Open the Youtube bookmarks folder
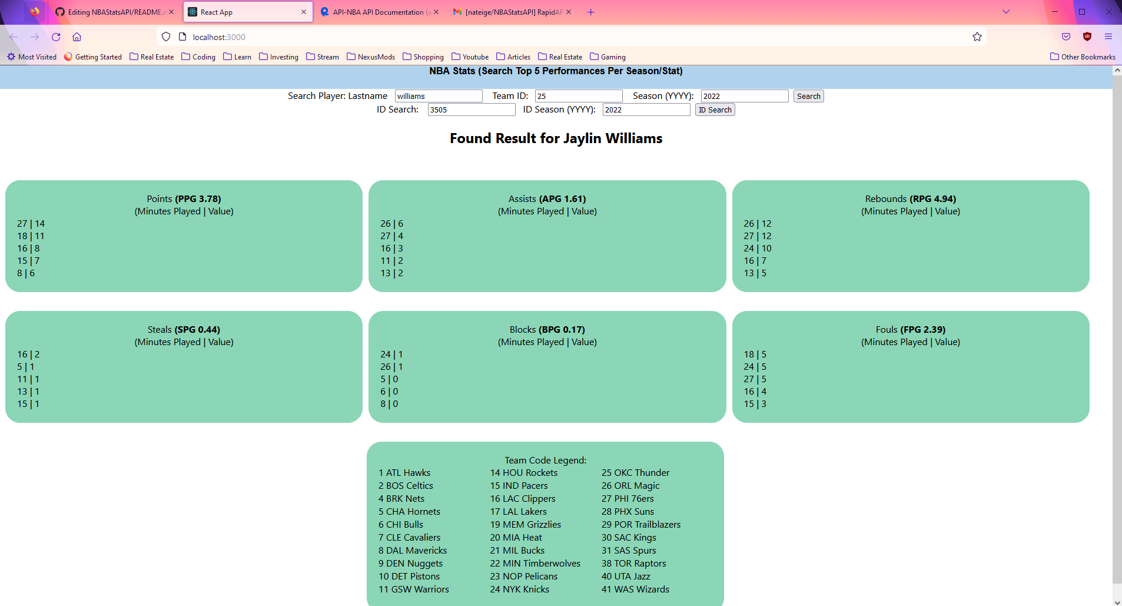 [470, 57]
